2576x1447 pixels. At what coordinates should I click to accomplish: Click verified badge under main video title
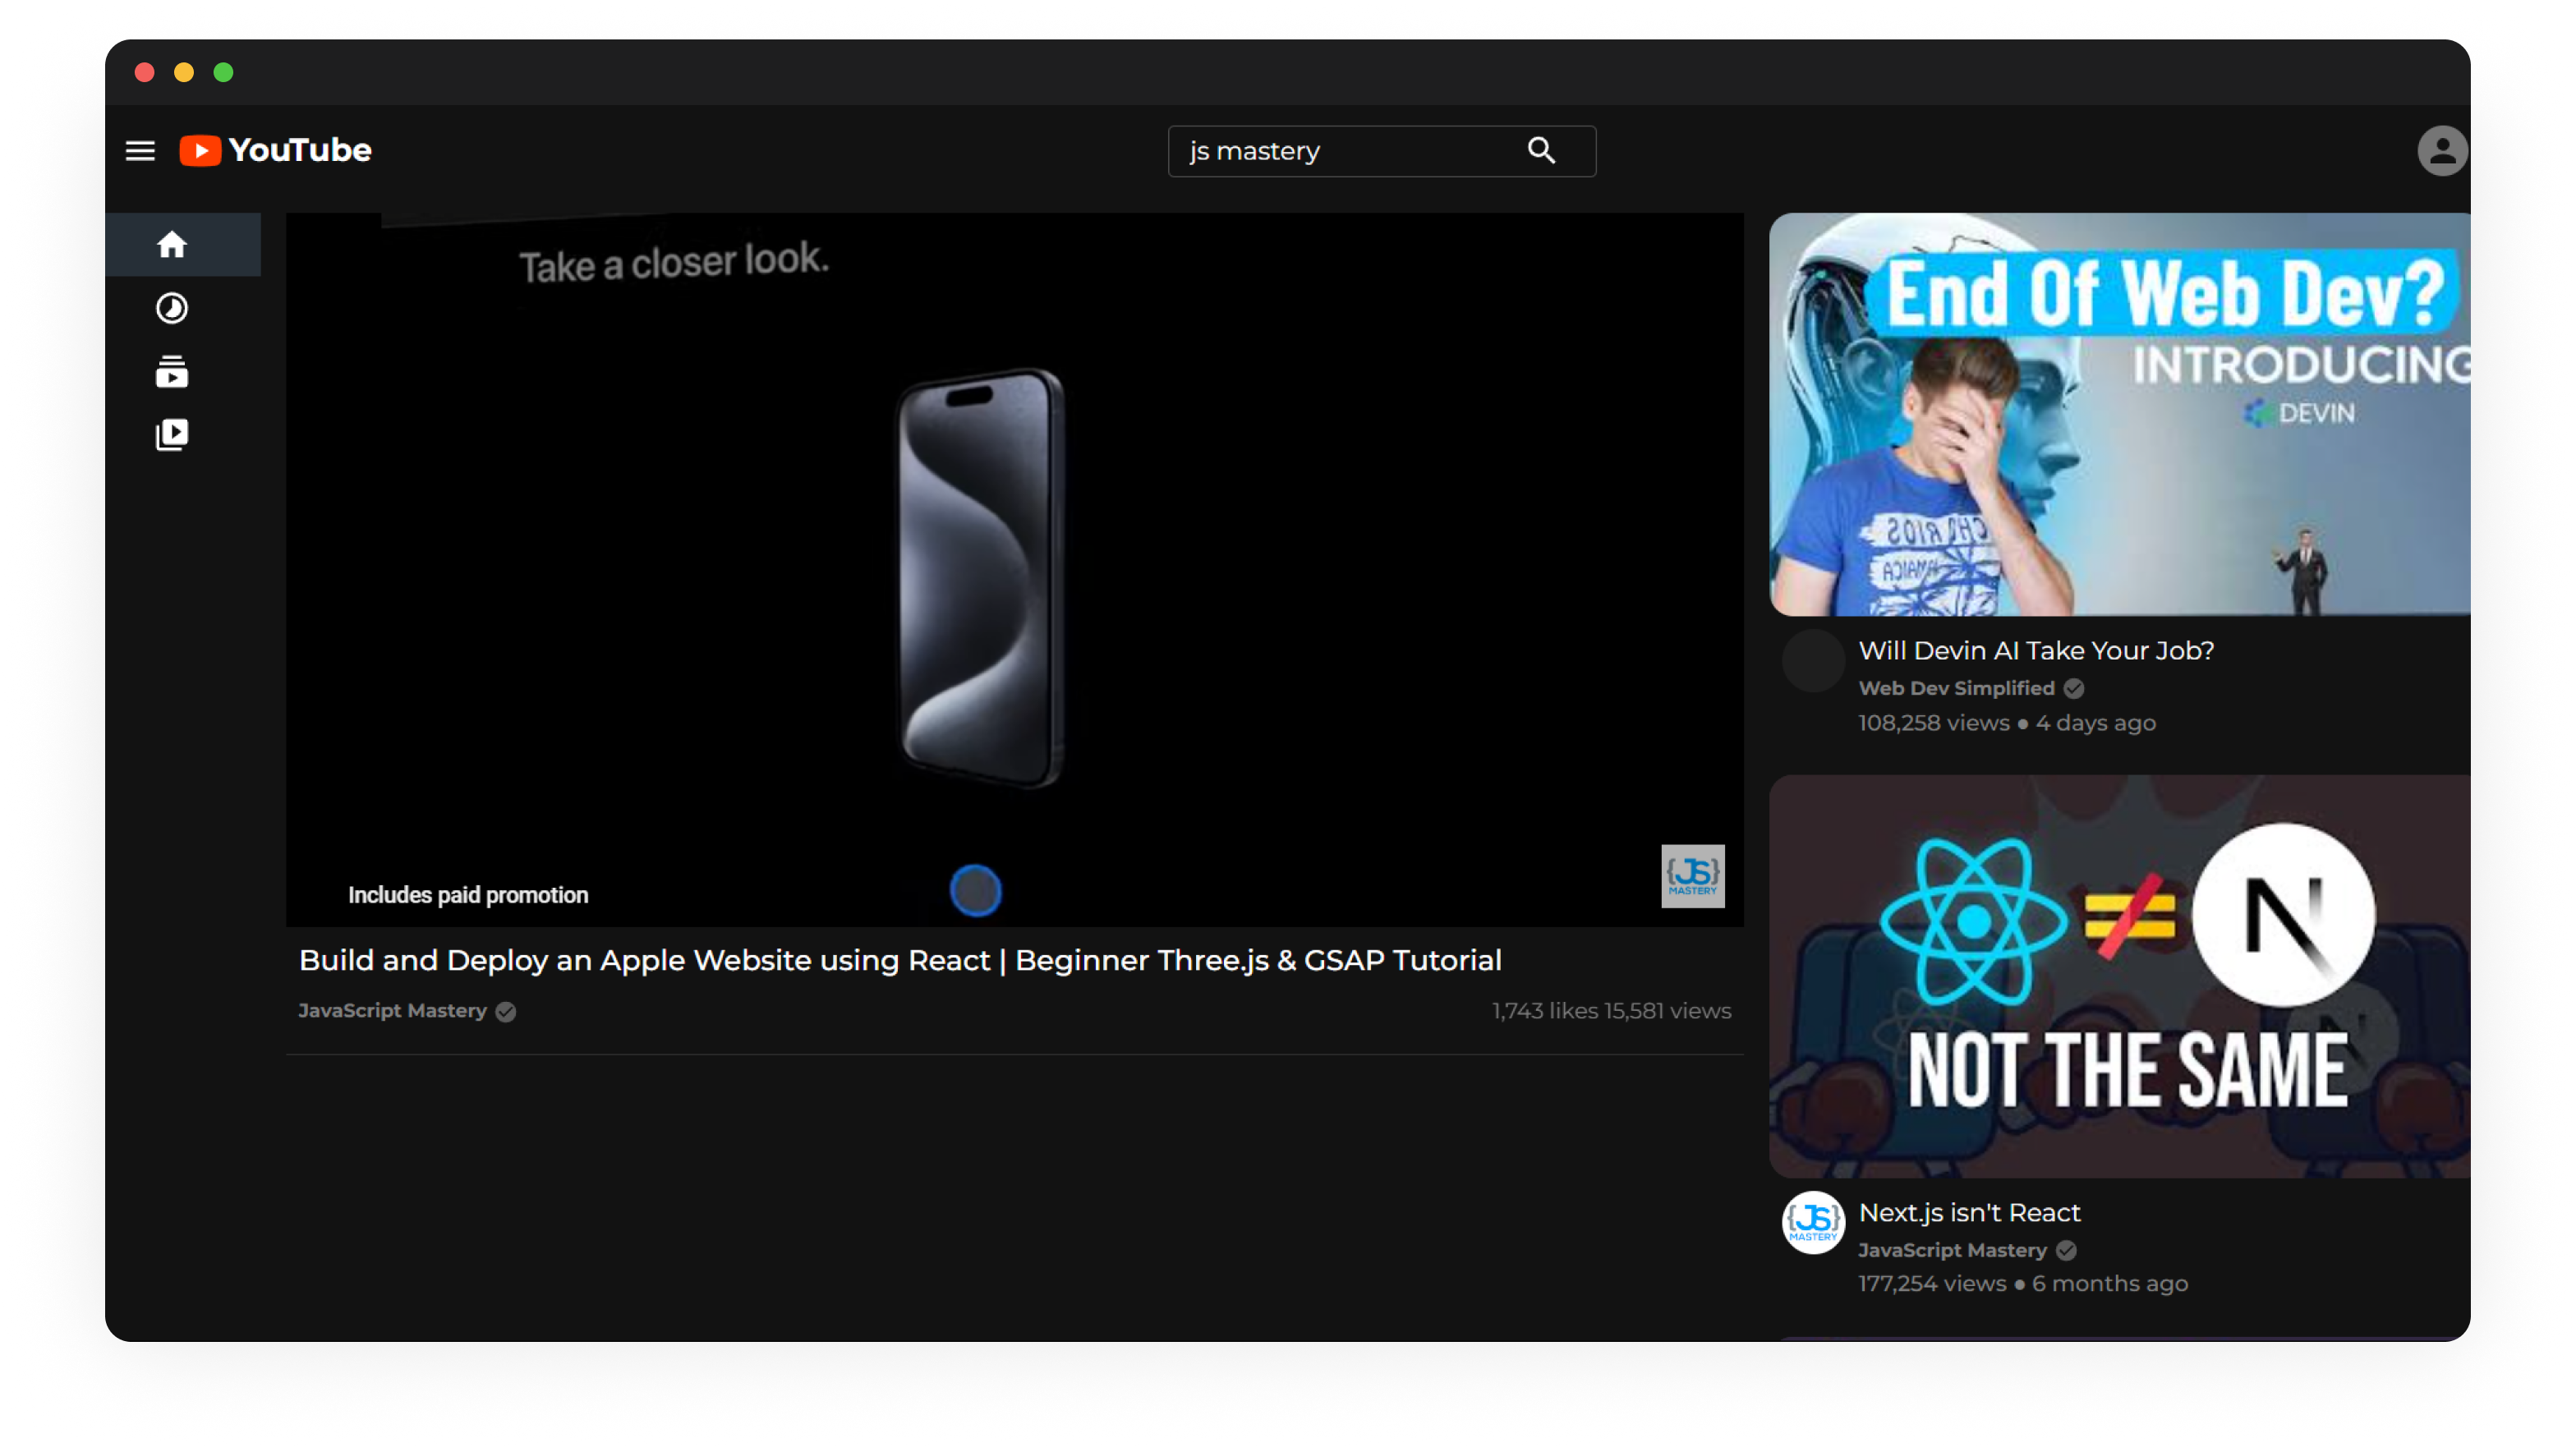[506, 1011]
